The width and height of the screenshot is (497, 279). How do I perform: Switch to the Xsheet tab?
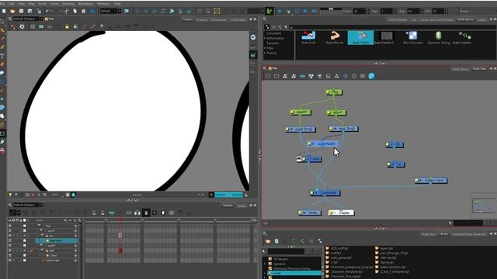(242, 205)
